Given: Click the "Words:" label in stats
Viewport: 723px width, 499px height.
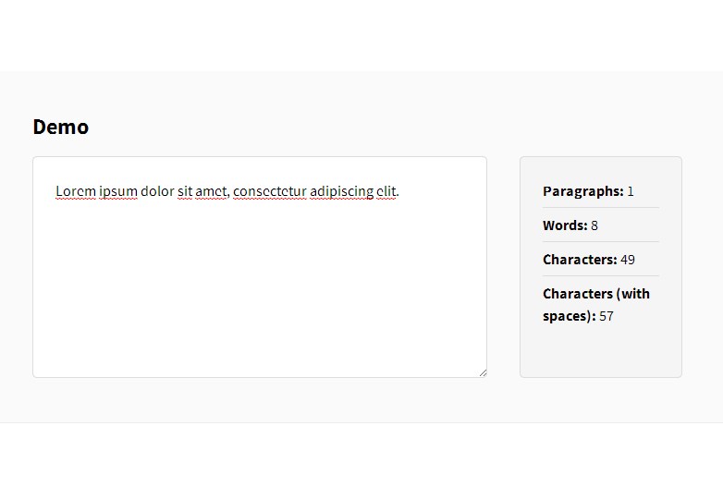Looking at the screenshot, I should pos(565,225).
